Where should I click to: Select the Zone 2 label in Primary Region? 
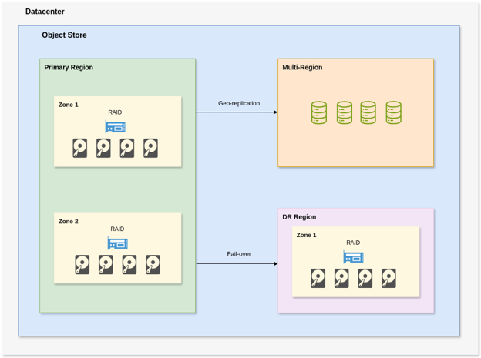point(68,222)
